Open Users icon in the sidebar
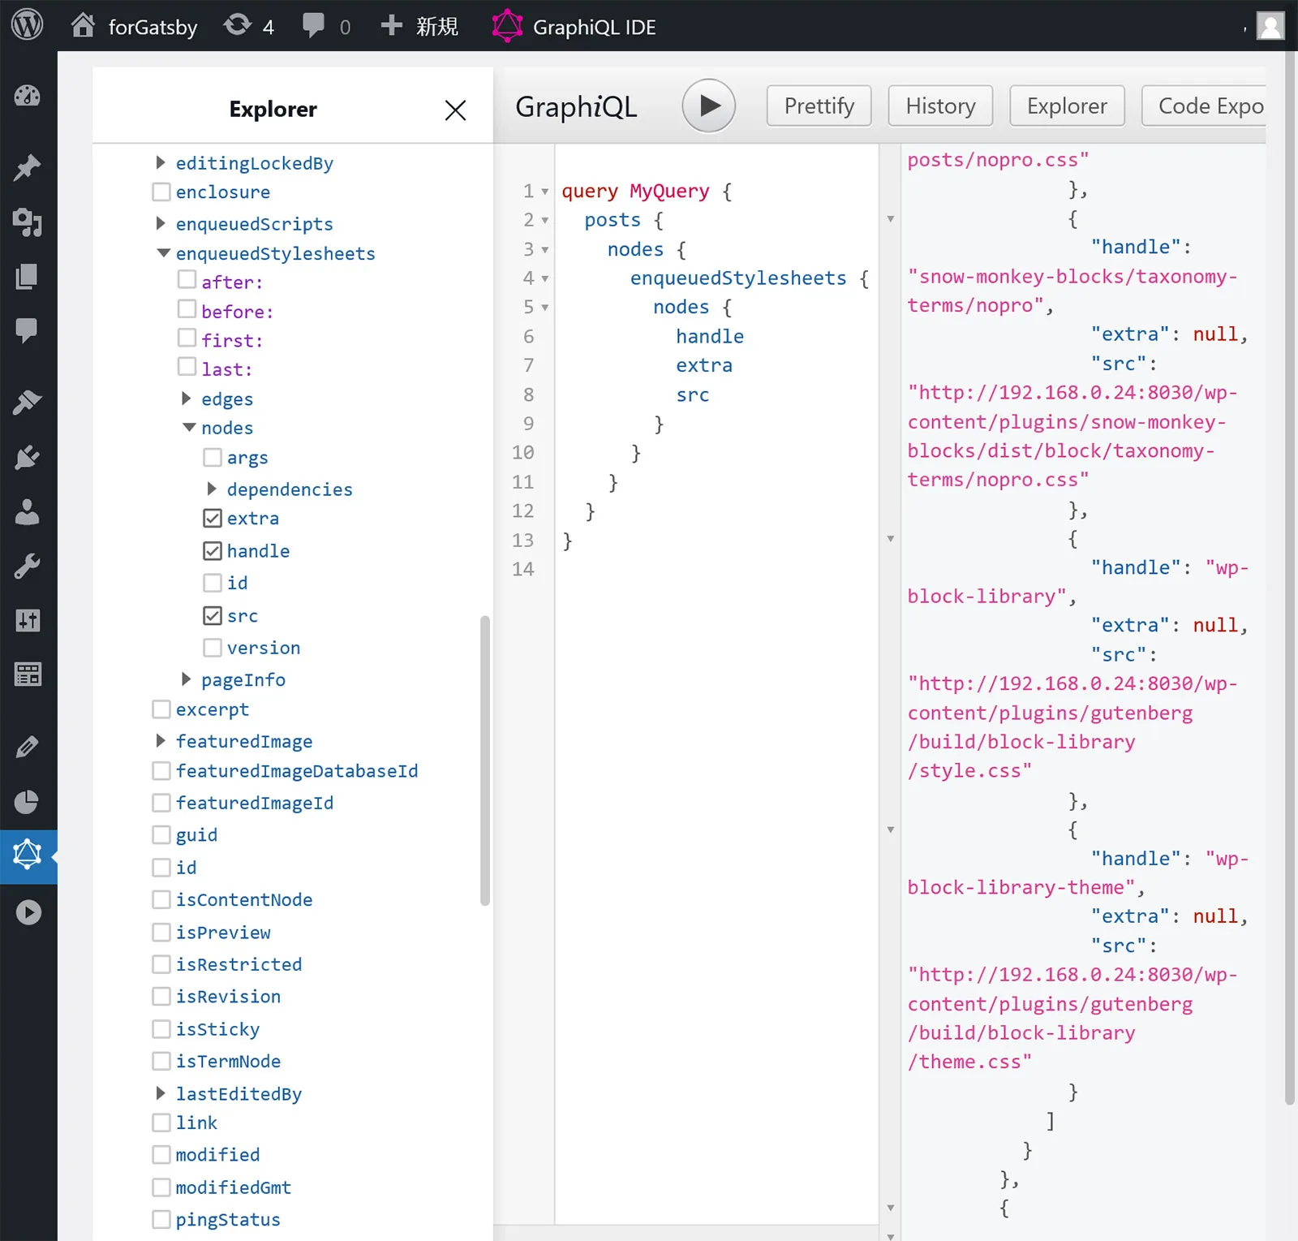This screenshot has width=1298, height=1241. pyautogui.click(x=28, y=512)
